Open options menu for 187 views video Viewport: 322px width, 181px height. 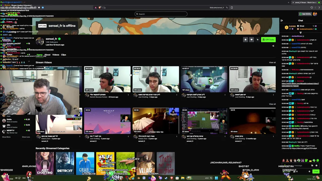click(225, 95)
